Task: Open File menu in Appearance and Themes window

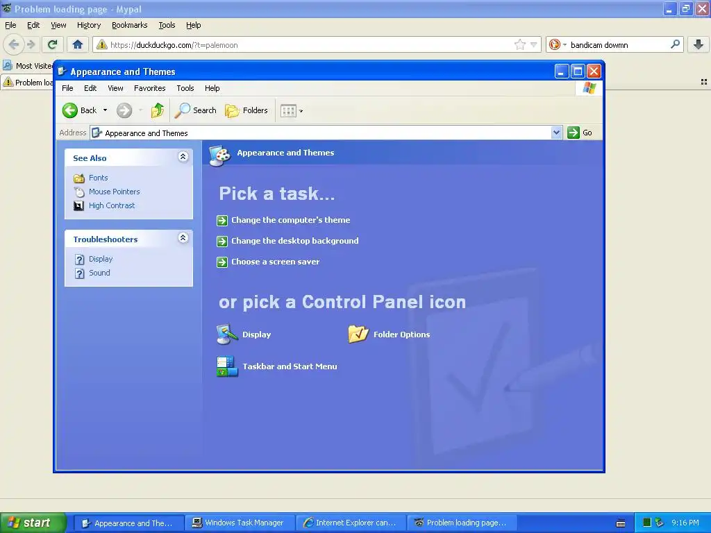Action: 67,88
